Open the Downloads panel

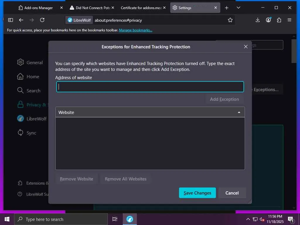point(258,20)
